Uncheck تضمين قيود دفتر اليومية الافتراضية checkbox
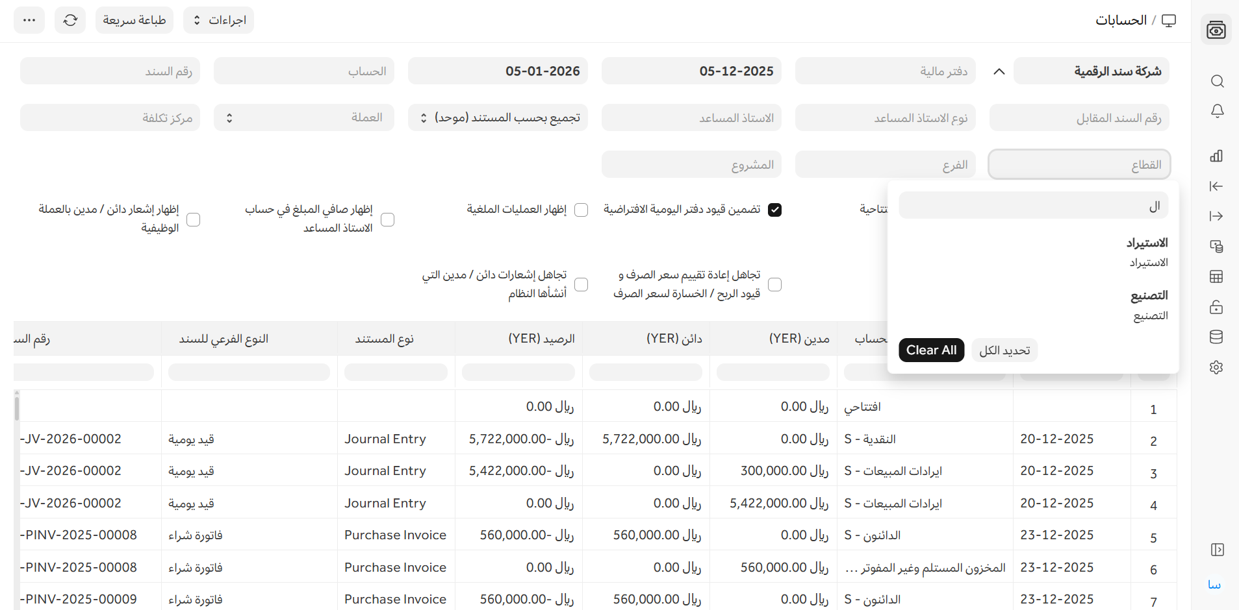The width and height of the screenshot is (1239, 610). point(774,210)
